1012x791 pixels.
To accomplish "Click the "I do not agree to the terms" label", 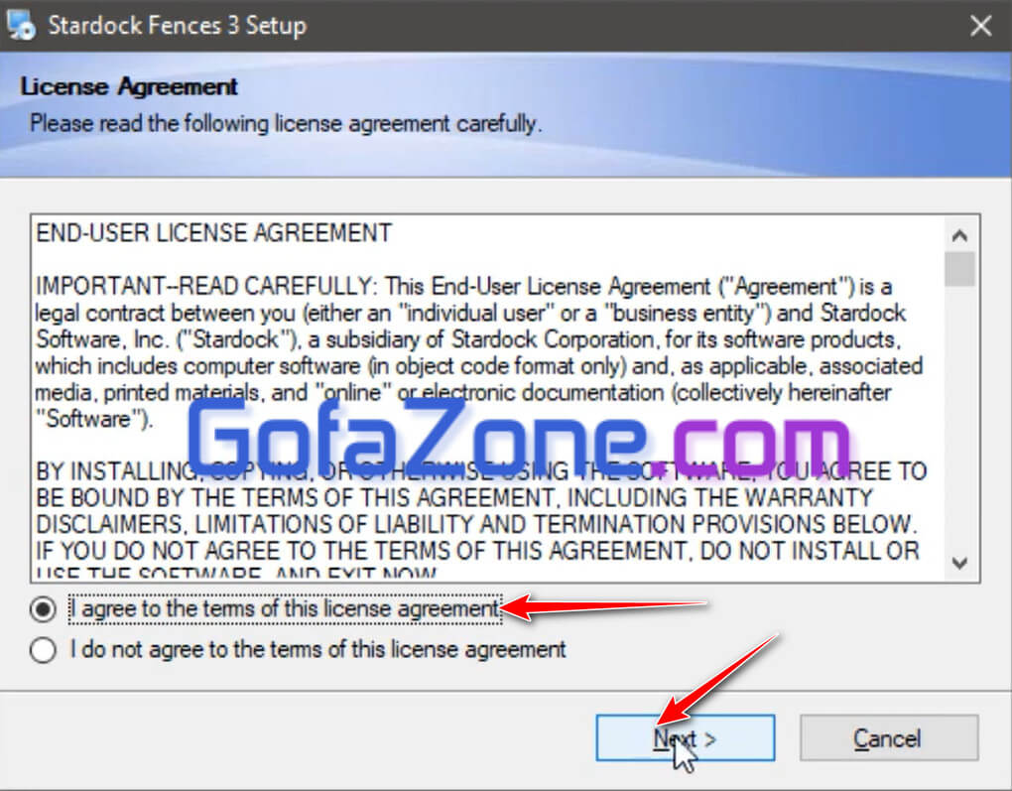I will (x=318, y=649).
